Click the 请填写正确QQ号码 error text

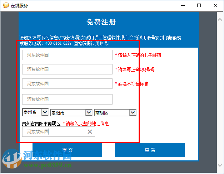click(136, 69)
